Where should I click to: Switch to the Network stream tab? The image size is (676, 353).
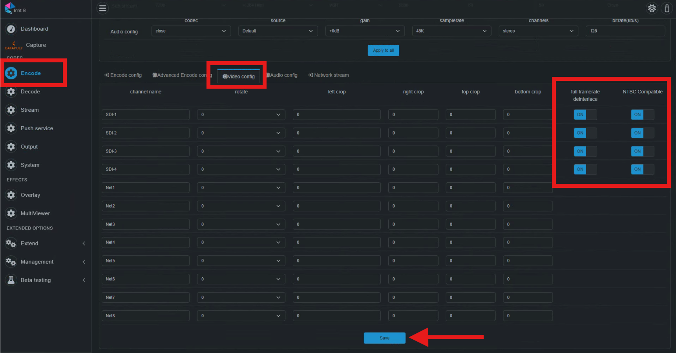pos(329,75)
